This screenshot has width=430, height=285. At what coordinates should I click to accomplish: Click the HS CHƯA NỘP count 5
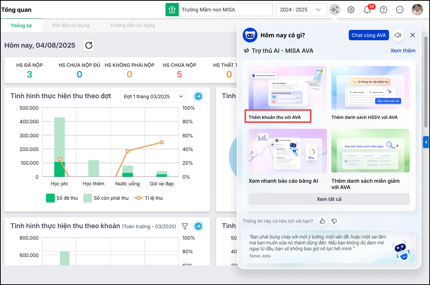tap(179, 75)
